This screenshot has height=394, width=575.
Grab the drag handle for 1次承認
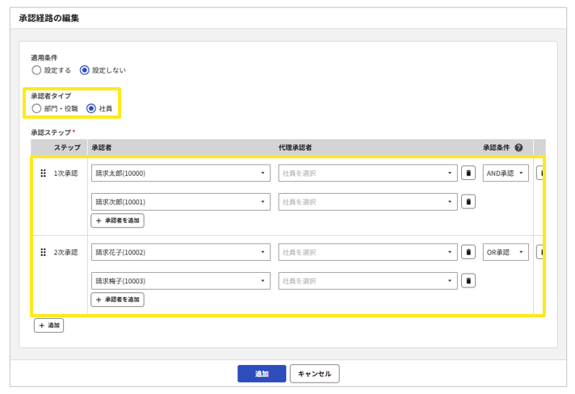[44, 174]
